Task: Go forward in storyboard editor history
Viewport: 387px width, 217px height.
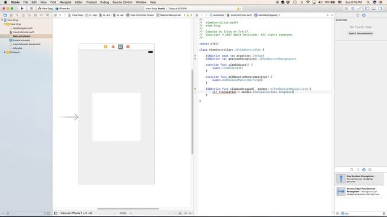Action: point(65,15)
